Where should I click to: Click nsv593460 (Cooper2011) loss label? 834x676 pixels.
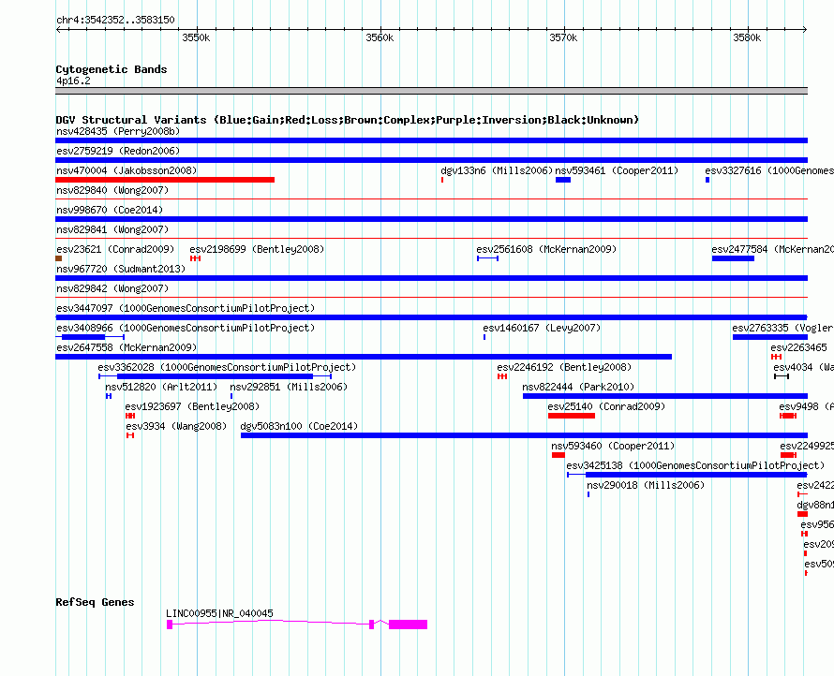click(x=613, y=446)
